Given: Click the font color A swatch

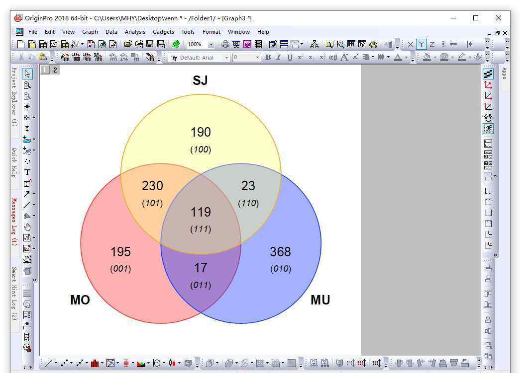Looking at the screenshot, I should coord(398,57).
